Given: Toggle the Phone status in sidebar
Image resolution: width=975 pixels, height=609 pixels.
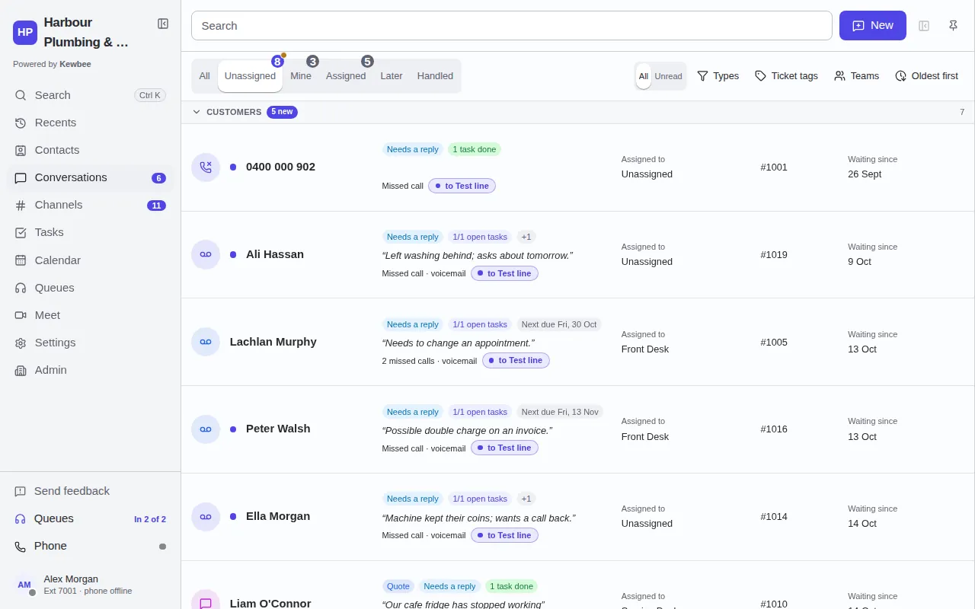Looking at the screenshot, I should tap(90, 546).
